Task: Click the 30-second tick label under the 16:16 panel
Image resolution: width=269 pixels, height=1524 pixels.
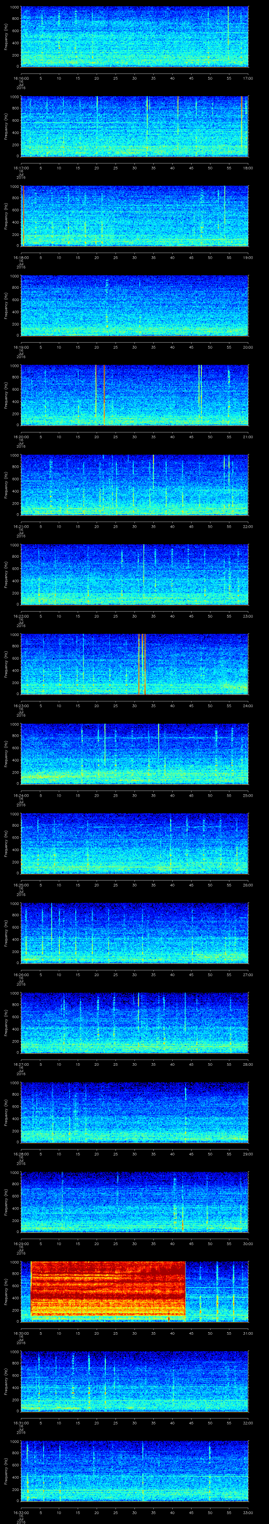Action: 135,78
